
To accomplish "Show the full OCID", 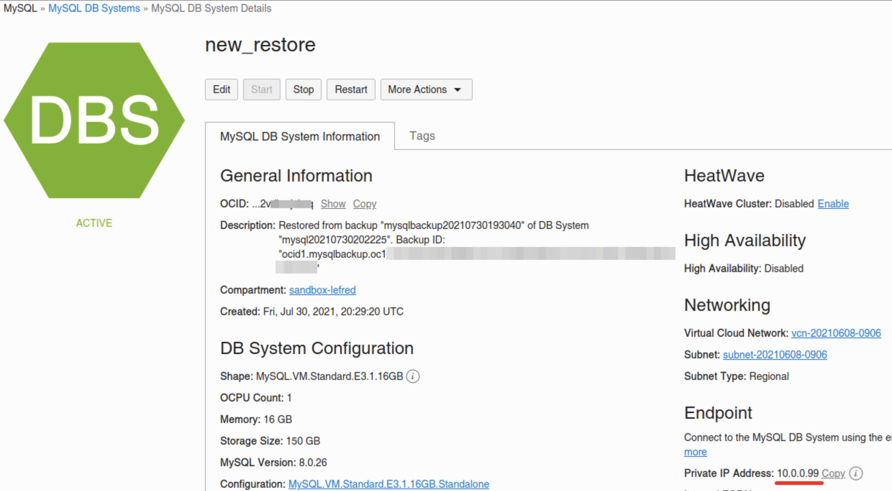I will [x=333, y=204].
